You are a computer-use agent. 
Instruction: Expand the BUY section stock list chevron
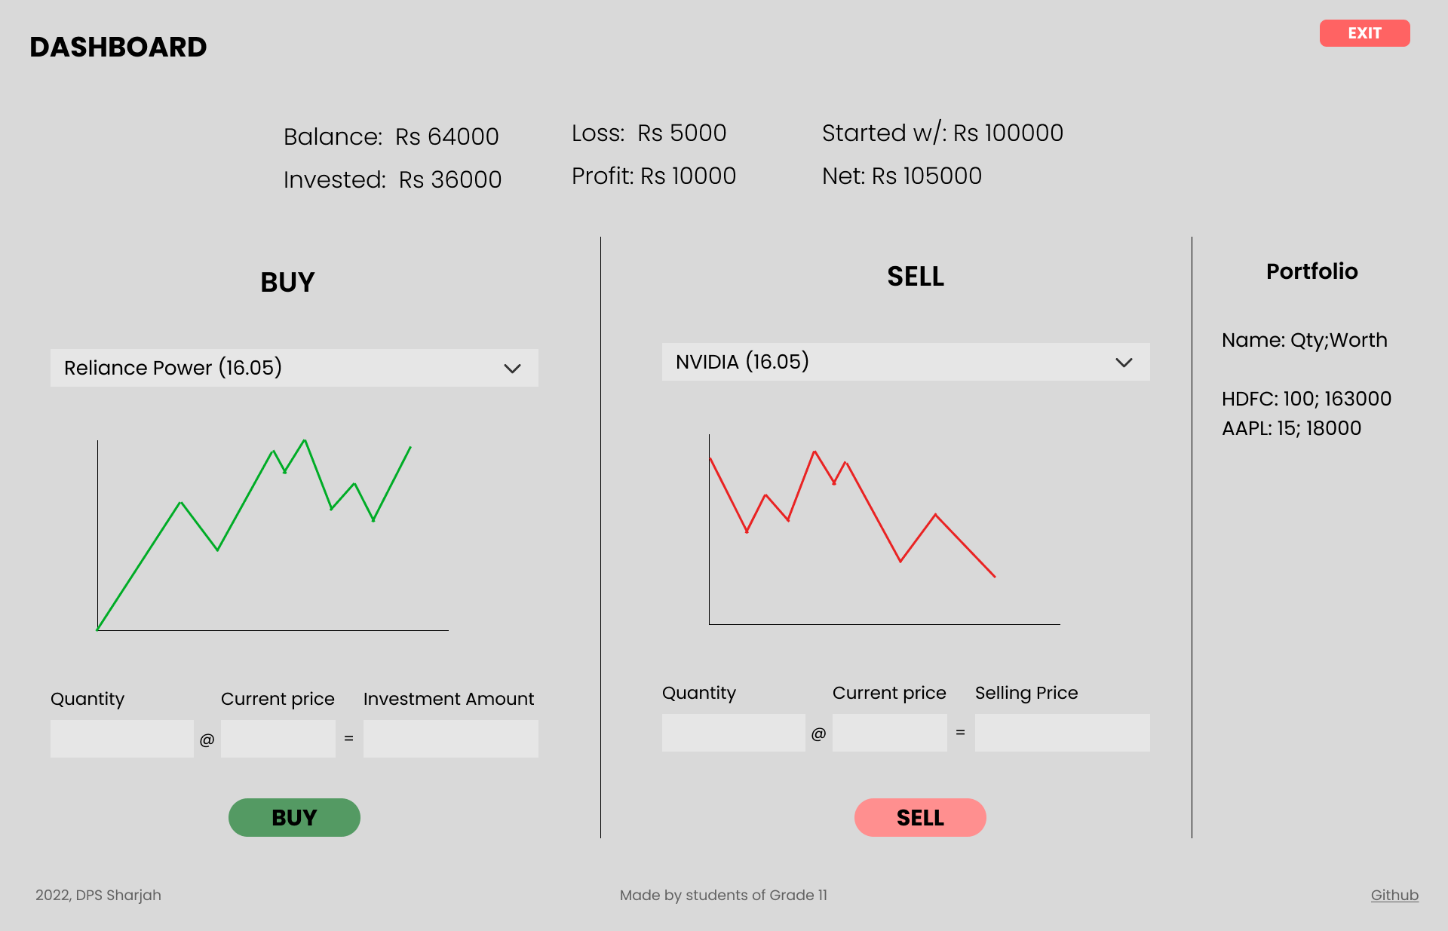[513, 368]
